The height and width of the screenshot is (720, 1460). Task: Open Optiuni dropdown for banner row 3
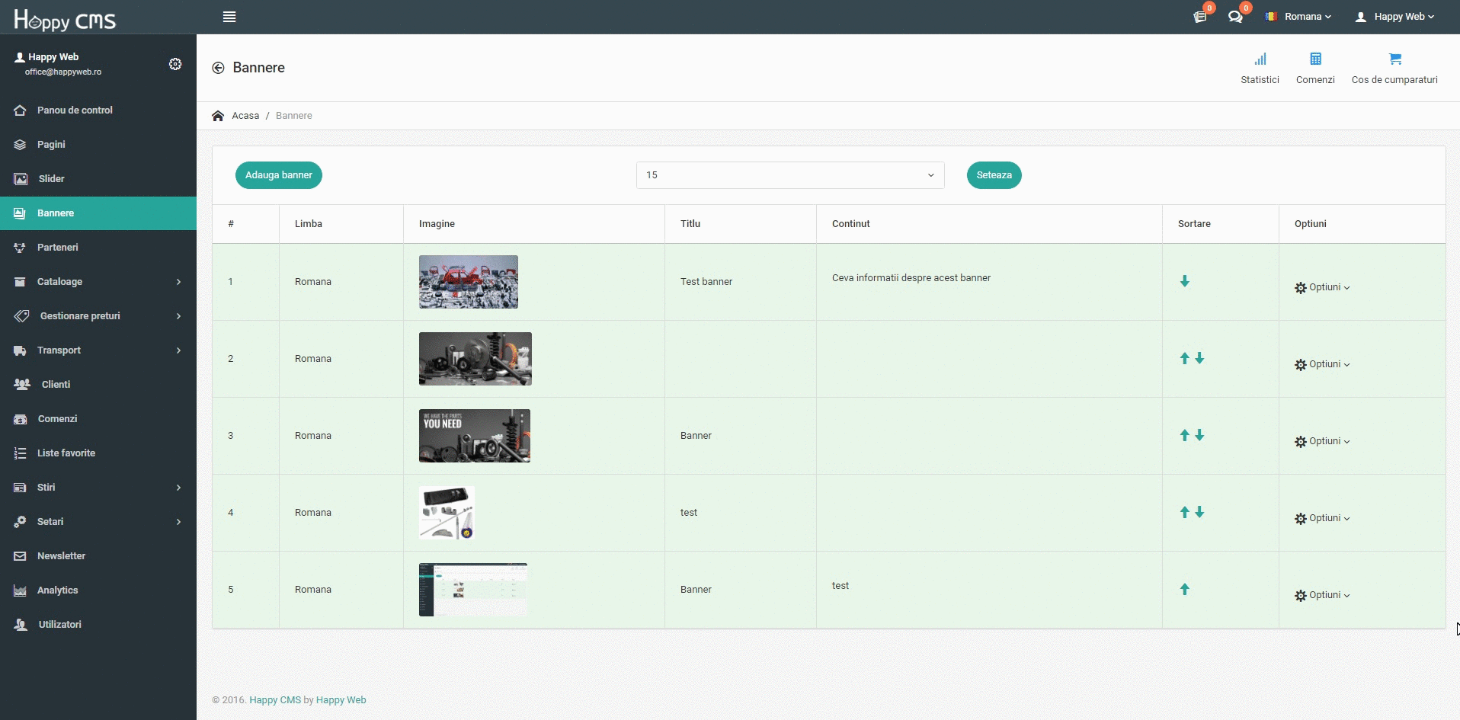[x=1322, y=441]
